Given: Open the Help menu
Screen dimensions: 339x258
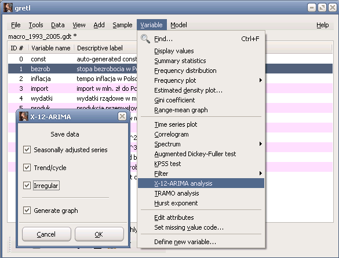Looking at the screenshot, I should tap(323, 25).
